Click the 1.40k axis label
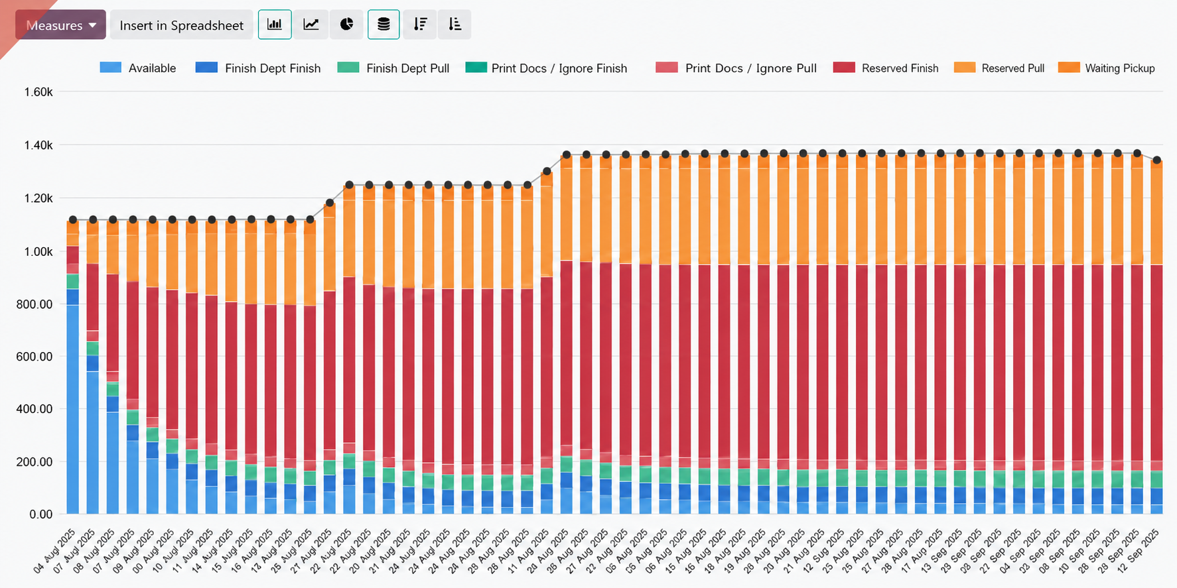The image size is (1177, 588). point(38,145)
